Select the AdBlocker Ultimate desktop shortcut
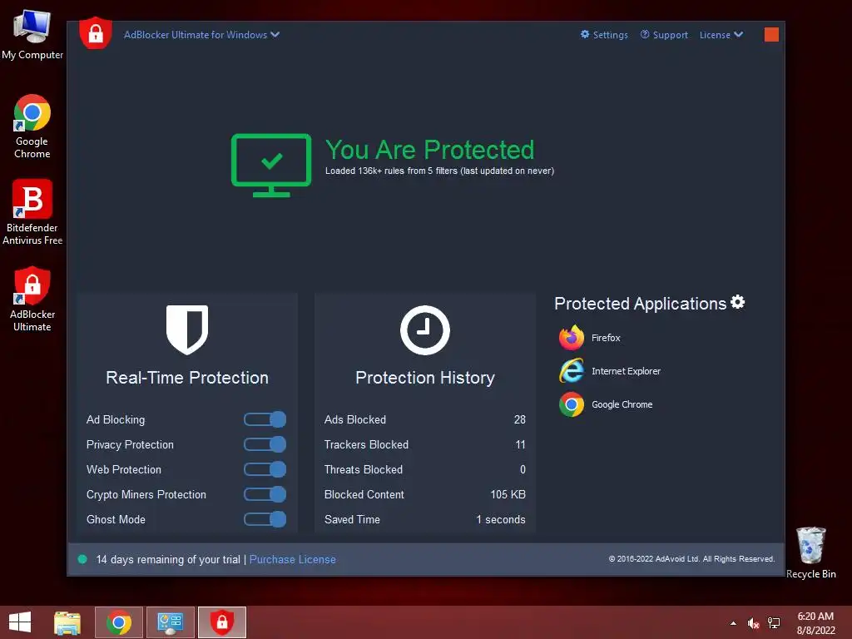The height and width of the screenshot is (639, 852). [x=32, y=299]
